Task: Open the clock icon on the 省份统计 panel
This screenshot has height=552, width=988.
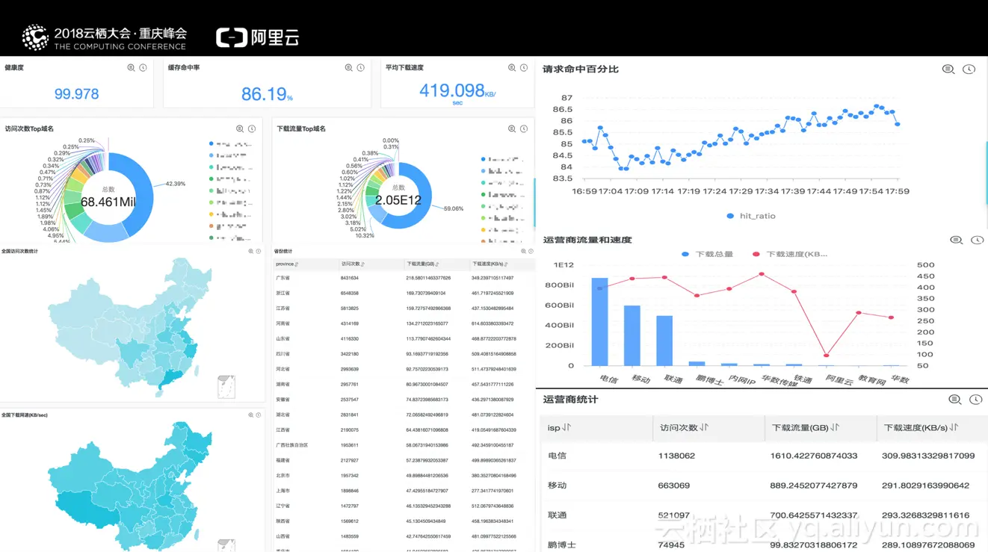Action: [x=531, y=252]
